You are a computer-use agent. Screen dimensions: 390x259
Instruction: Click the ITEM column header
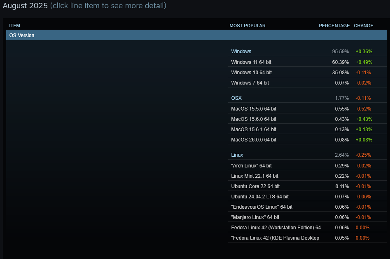point(15,26)
